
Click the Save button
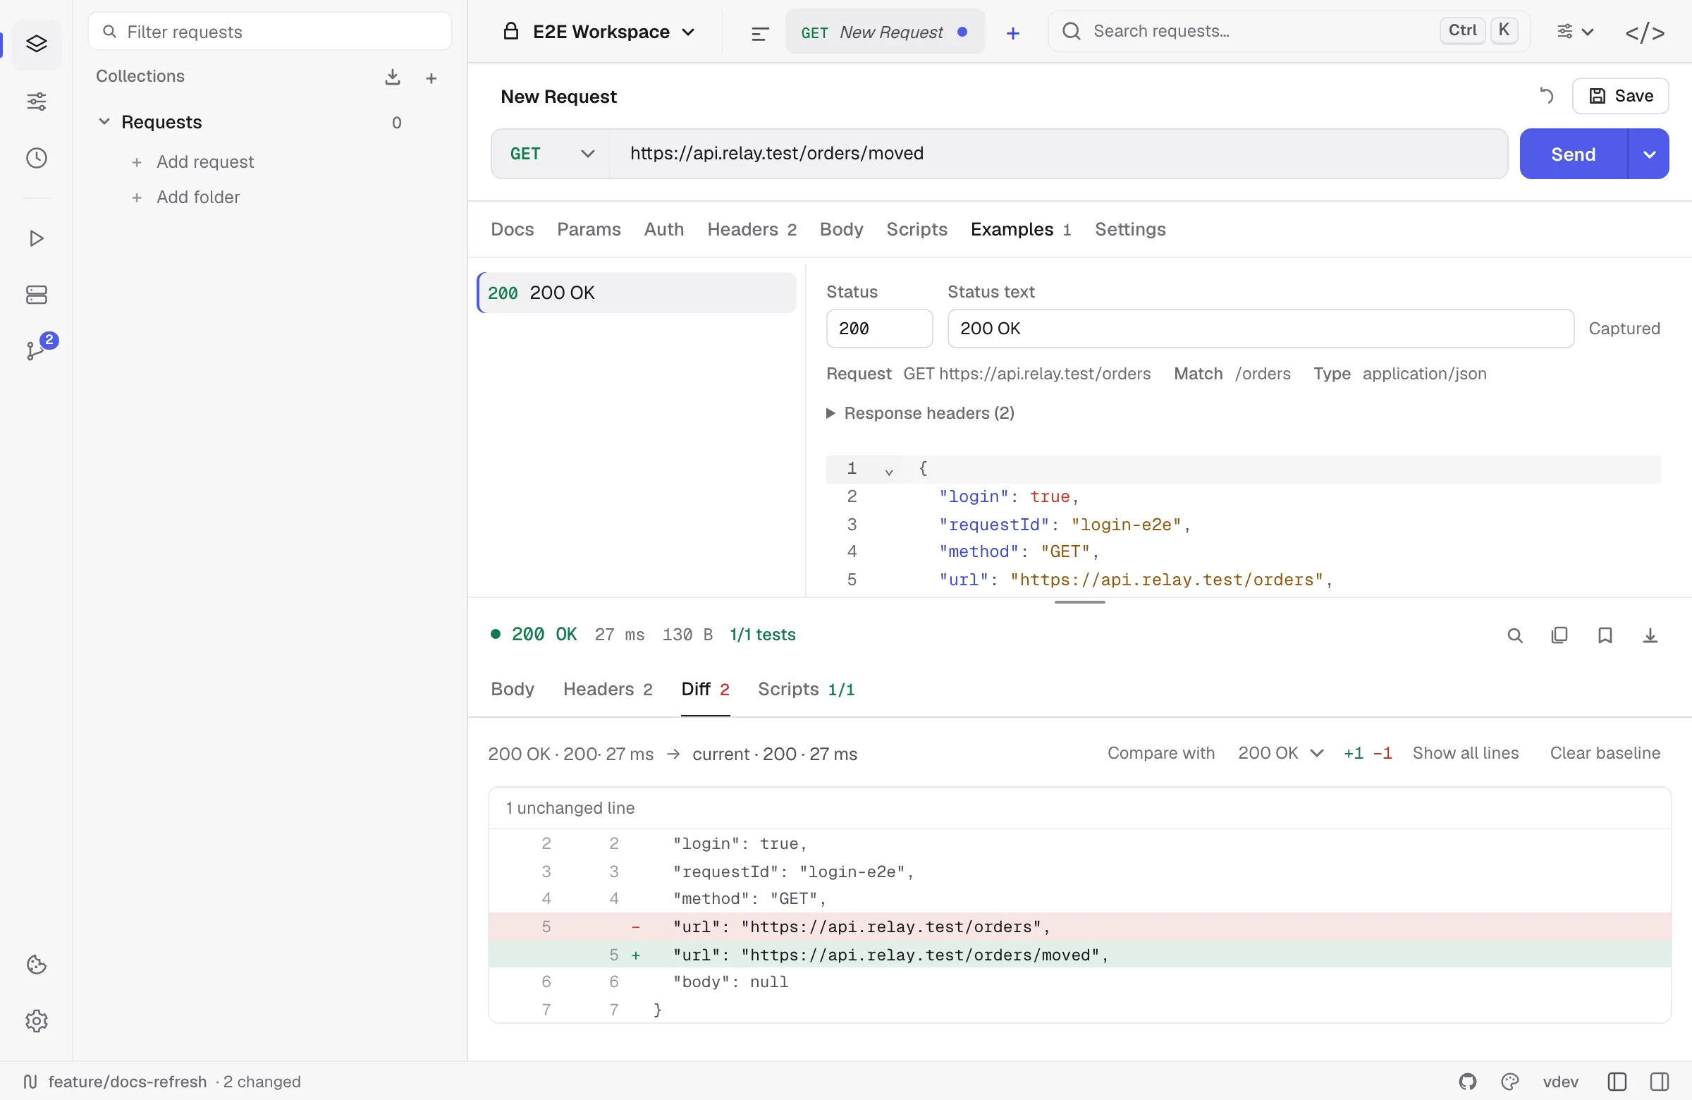coord(1620,96)
